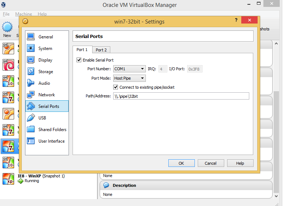Select the General category label
This screenshot has width=283, height=206.
coord(46,37)
